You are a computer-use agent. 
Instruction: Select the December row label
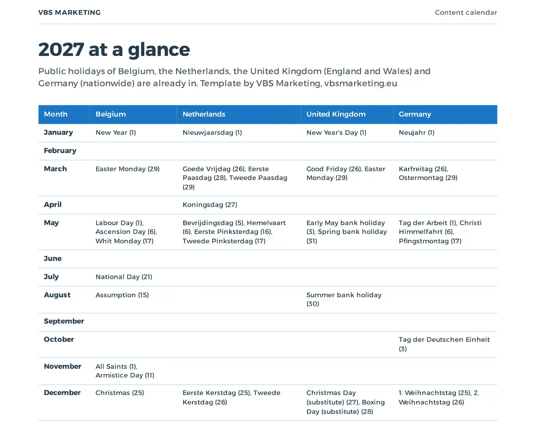[x=62, y=393]
